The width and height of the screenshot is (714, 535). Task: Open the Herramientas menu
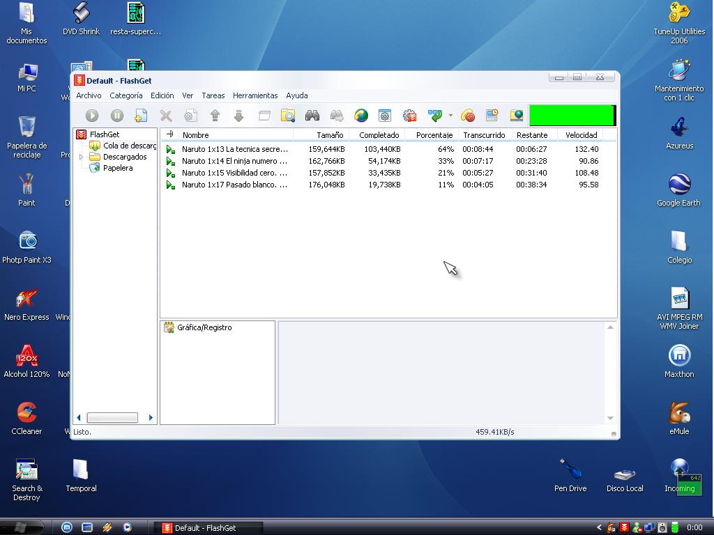[x=255, y=95]
